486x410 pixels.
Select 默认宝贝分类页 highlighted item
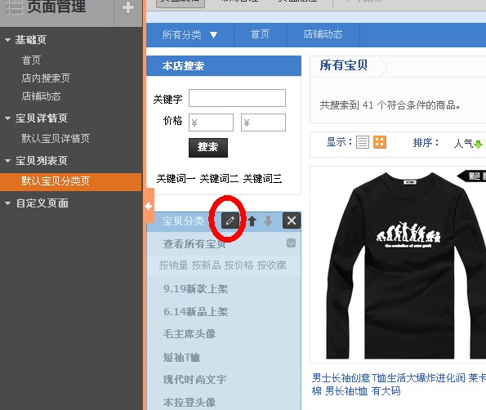pyautogui.click(x=71, y=181)
